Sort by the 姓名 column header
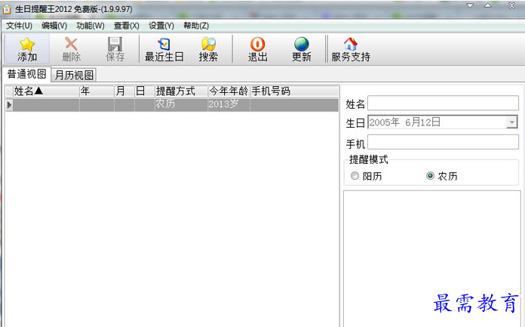 (46, 91)
